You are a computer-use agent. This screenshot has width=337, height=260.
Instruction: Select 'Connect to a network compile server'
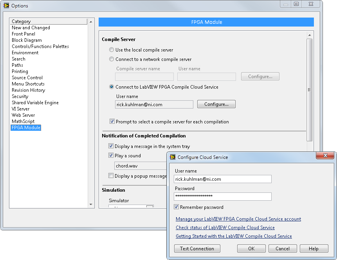112,59
